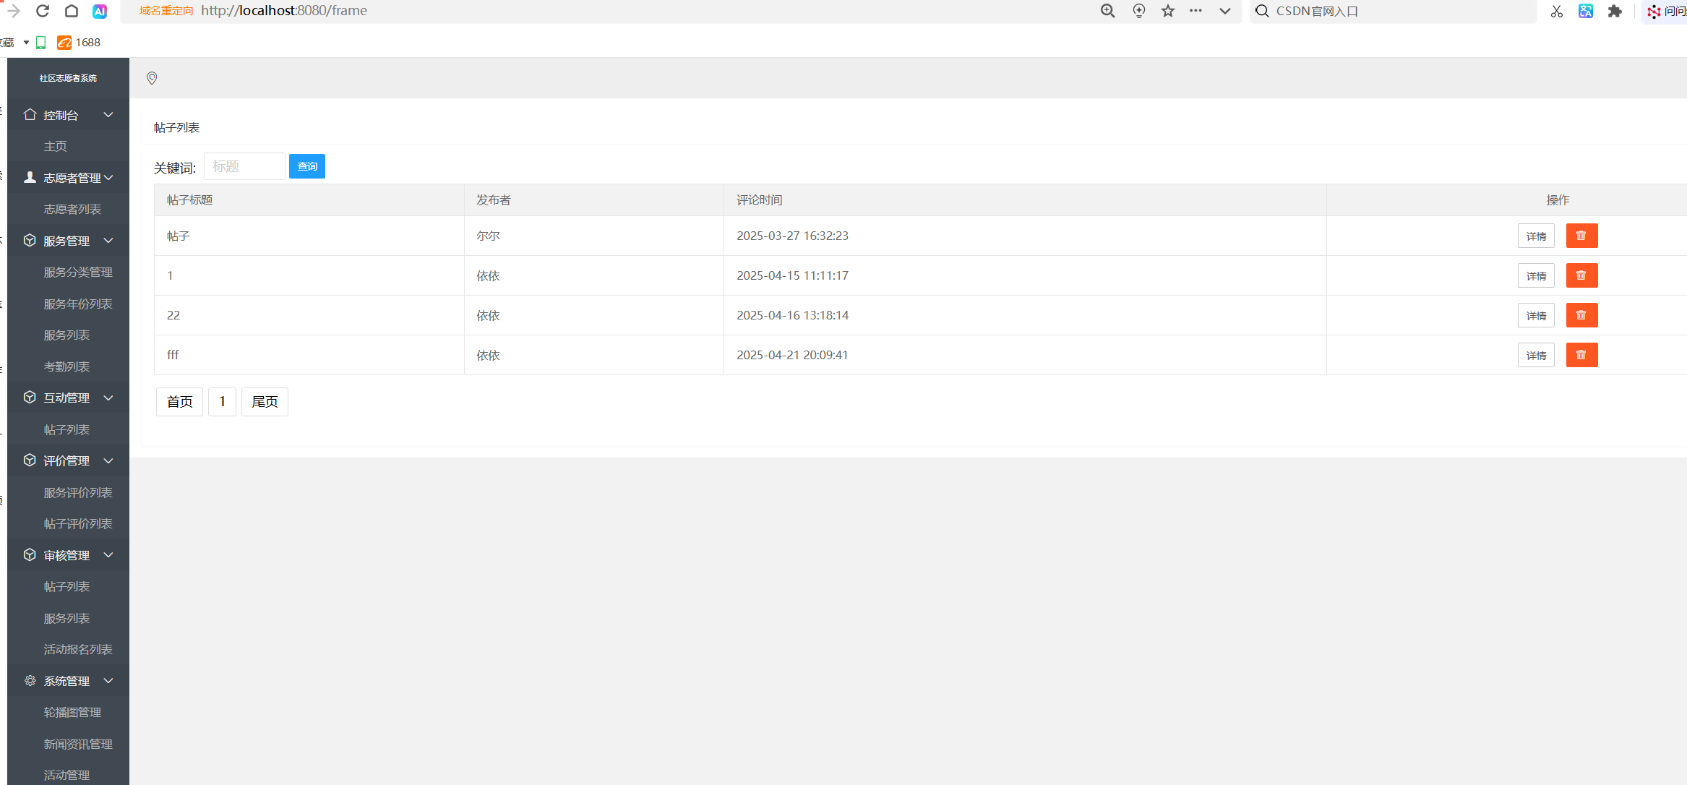Screen dimensions: 1687x785
Task: Collapse the 控制台 menu section
Action: 108,115
